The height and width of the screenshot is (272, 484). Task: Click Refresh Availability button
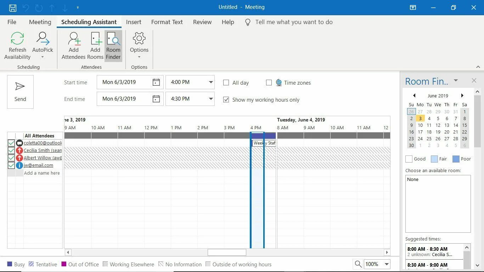[x=17, y=46]
